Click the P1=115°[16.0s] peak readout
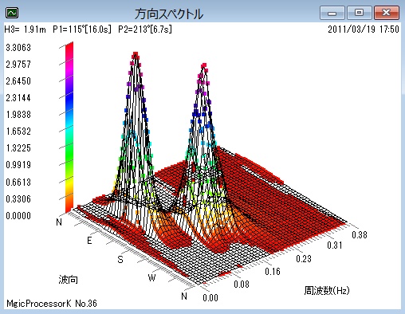This screenshot has height=314, width=405. pos(82,29)
